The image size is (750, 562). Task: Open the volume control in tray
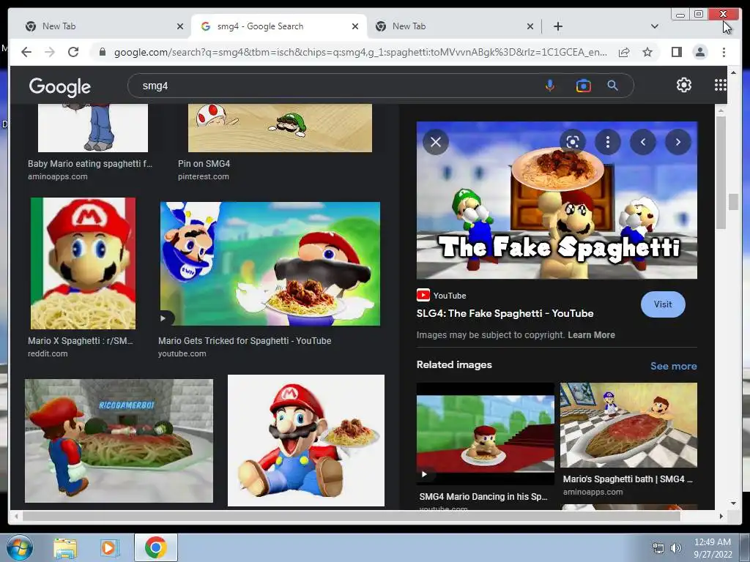point(675,548)
